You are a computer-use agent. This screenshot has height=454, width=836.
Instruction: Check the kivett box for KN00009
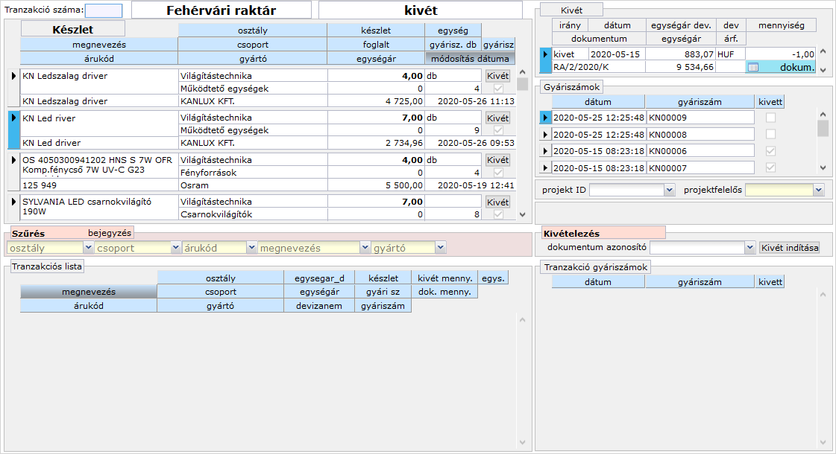(770, 118)
